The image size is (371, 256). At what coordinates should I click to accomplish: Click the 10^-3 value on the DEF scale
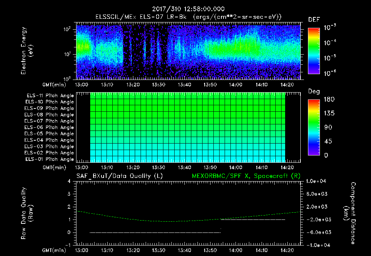coord(330,27)
